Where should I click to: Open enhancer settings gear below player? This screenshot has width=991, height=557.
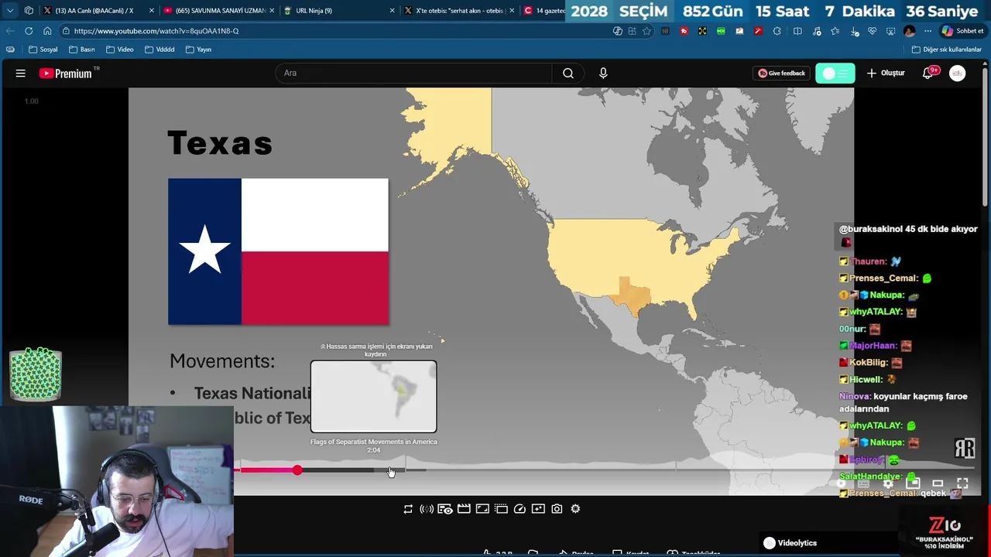pos(575,509)
